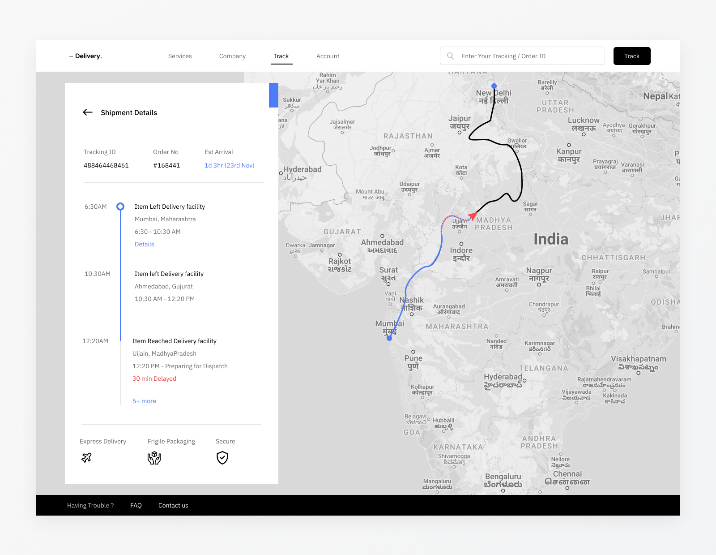Switch to the Track navigation tab
This screenshot has width=716, height=555.
281,56
